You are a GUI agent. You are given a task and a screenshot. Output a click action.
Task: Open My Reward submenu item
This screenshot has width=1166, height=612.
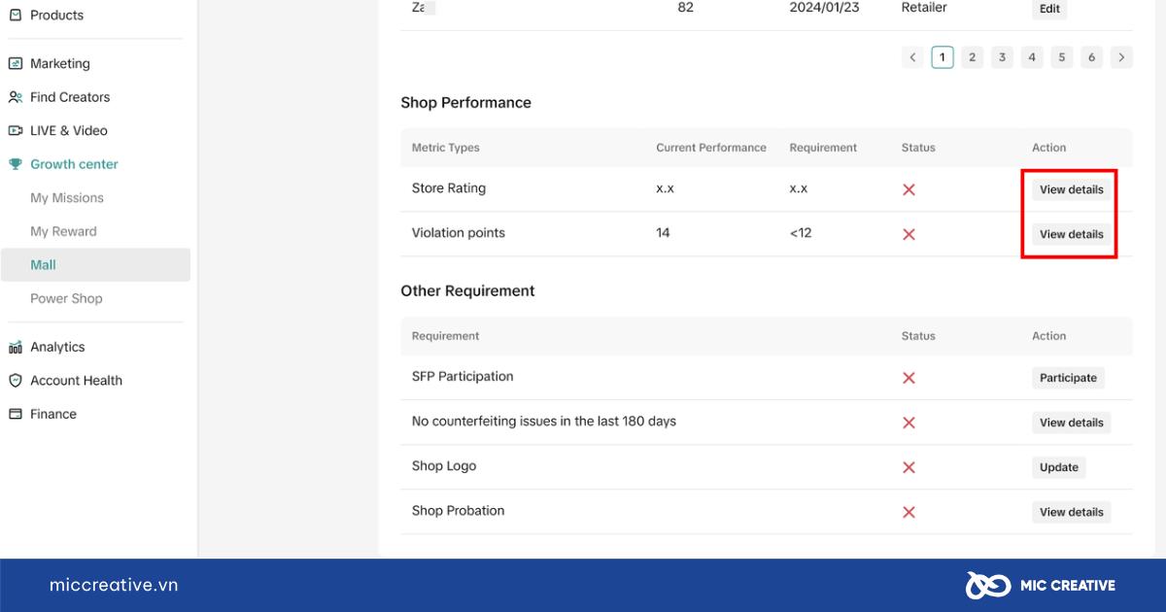click(63, 231)
